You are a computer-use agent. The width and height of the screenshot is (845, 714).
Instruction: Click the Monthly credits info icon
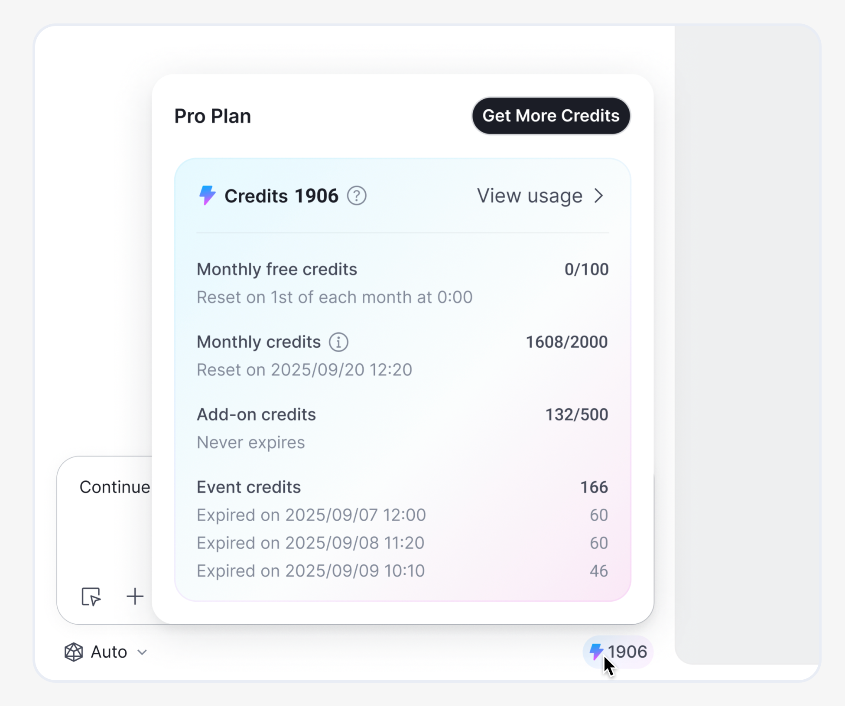pos(338,342)
